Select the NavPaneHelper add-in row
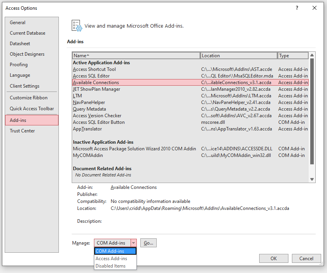Image resolution: width=327 pixels, height=273 pixels. tap(190, 102)
